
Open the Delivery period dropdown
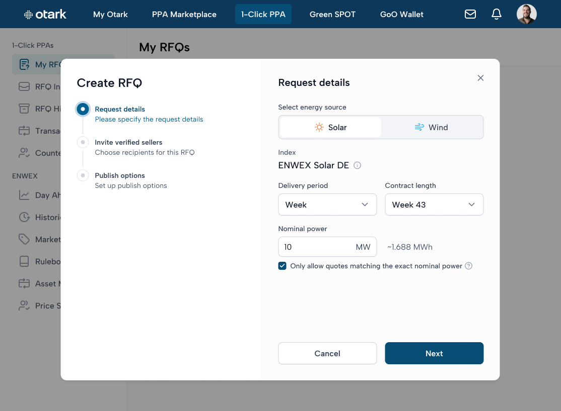pos(327,204)
